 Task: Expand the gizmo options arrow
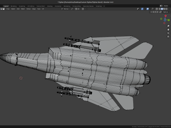[145, 9]
